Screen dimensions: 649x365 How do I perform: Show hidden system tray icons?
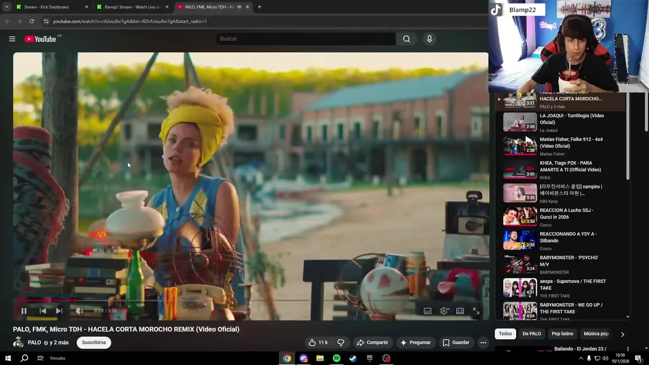click(x=581, y=358)
